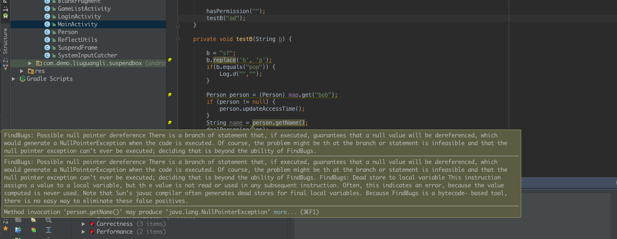The width and height of the screenshot is (617, 239).
Task: Open the Favorites tab with star icon
Action: pyautogui.click(x=5, y=225)
